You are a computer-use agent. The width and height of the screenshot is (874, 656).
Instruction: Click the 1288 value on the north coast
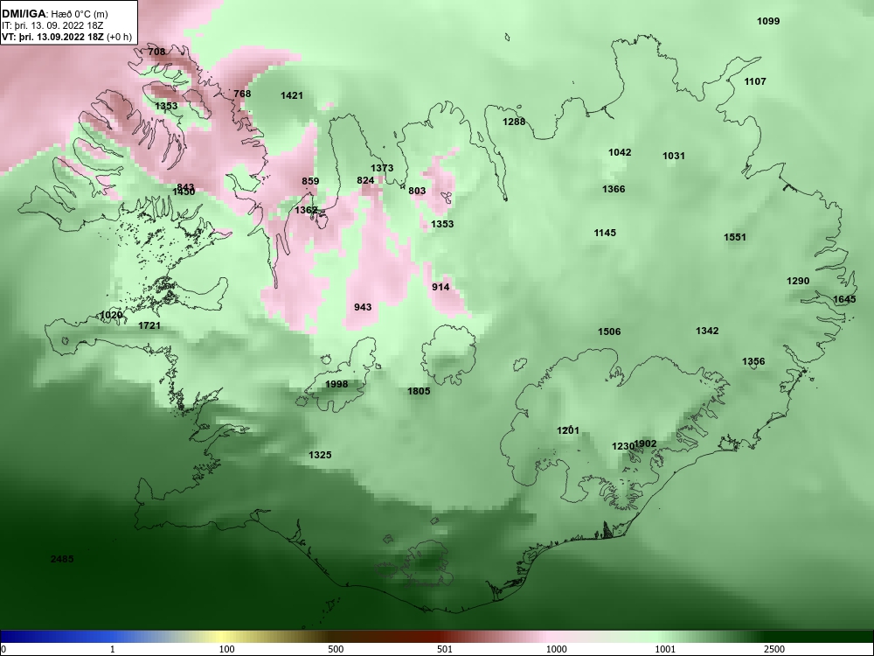pyautogui.click(x=514, y=122)
